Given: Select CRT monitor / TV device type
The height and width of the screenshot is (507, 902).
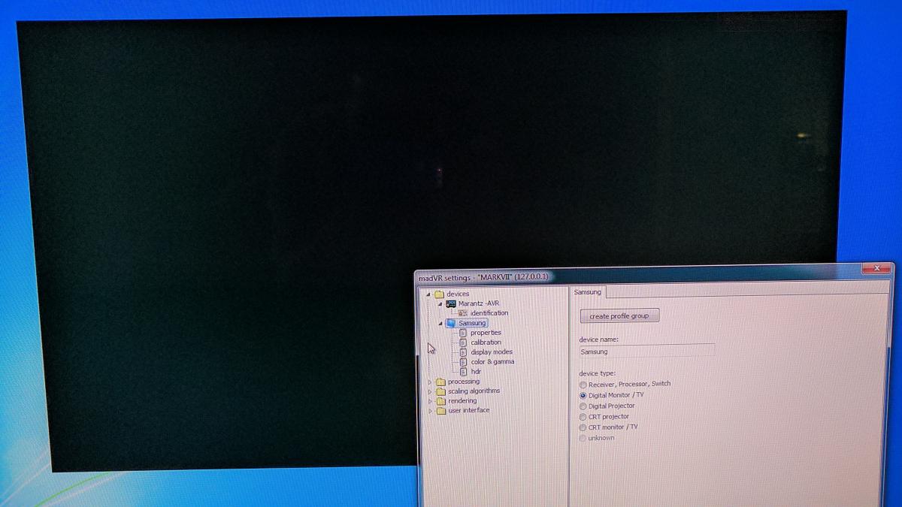Looking at the screenshot, I should click(x=583, y=427).
